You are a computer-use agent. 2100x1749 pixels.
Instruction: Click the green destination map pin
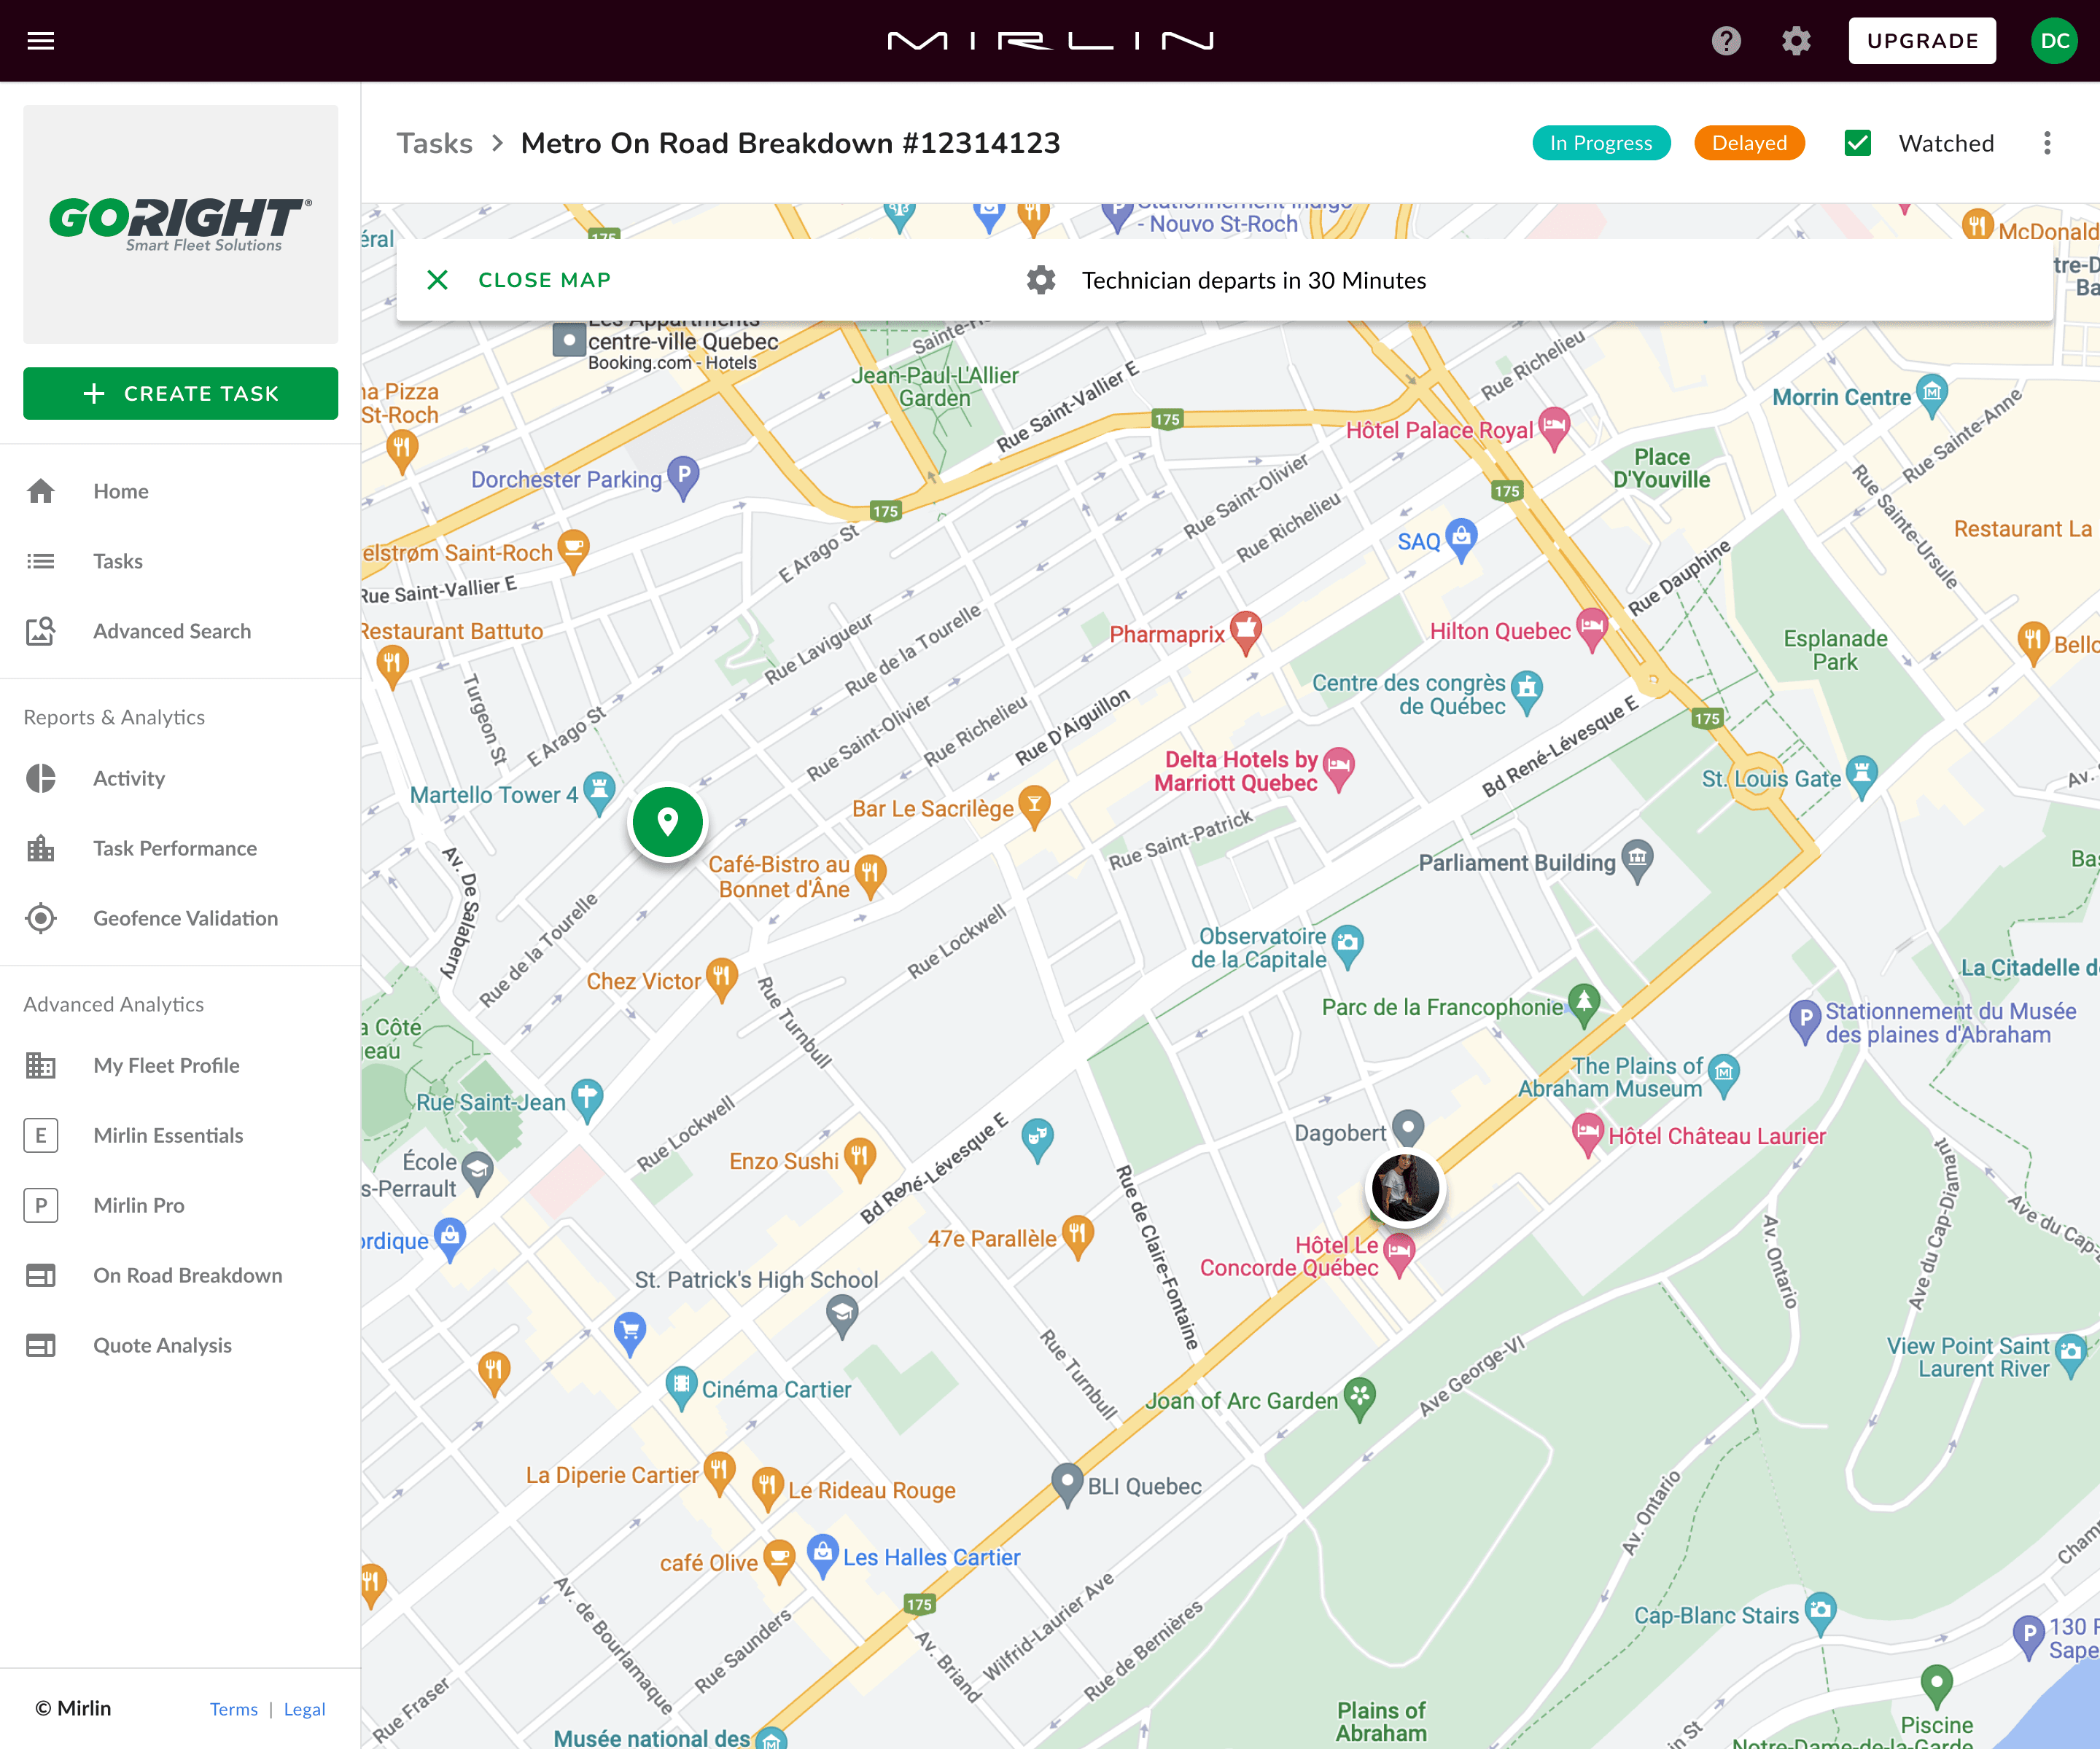click(x=668, y=821)
